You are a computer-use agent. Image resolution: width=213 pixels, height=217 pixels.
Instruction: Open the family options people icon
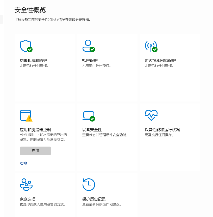26,185
